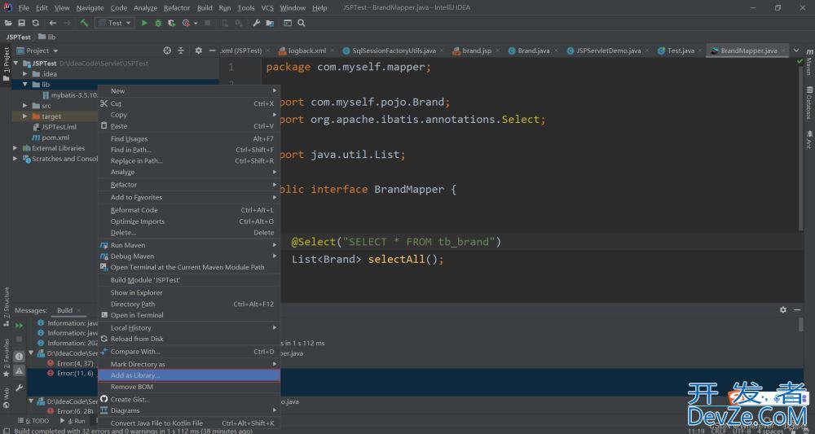
Task: Click the locate crosshair icon in Project panel
Action: click(x=167, y=50)
